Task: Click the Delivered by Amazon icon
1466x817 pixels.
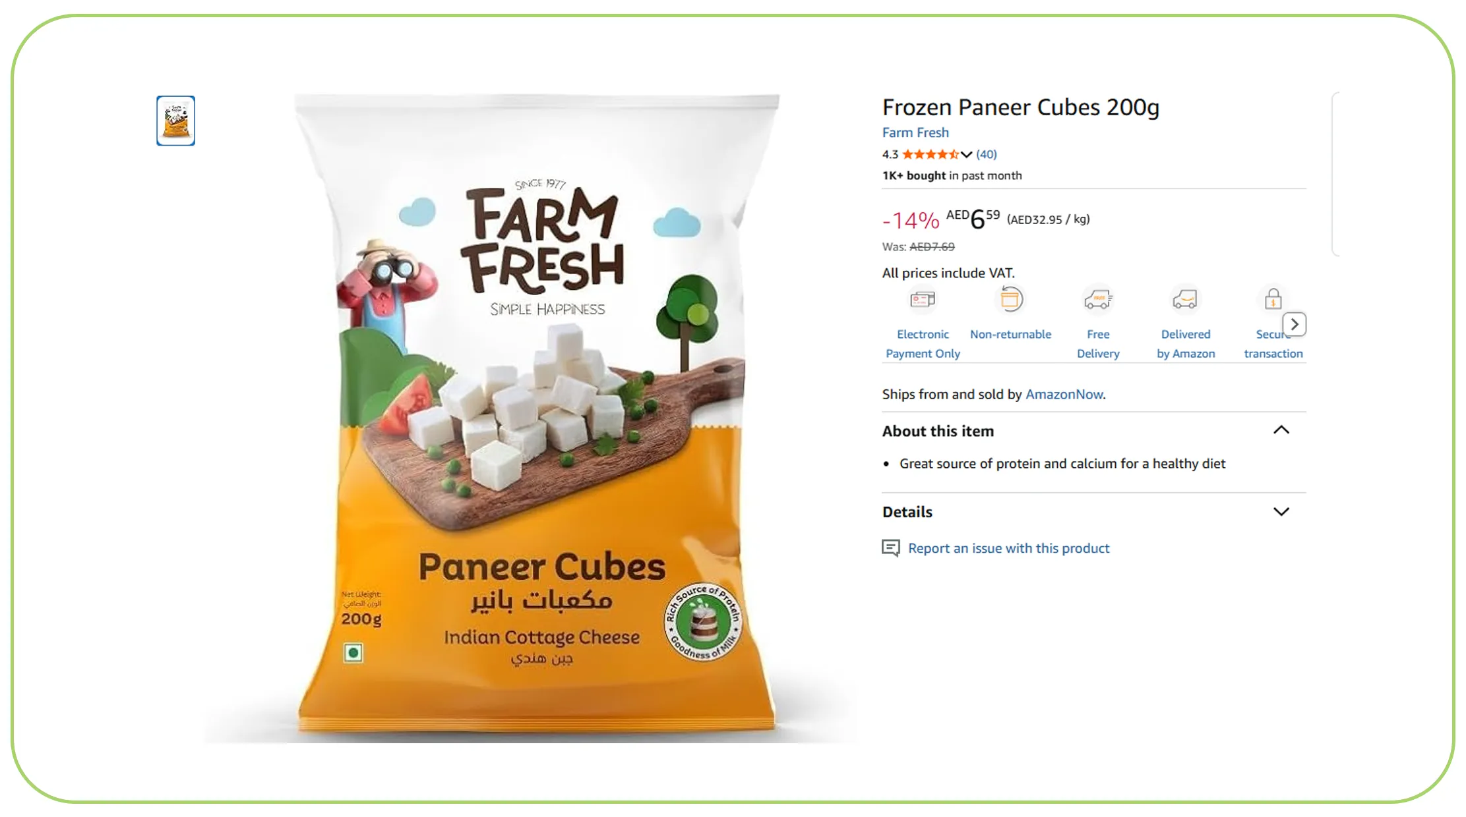Action: pyautogui.click(x=1185, y=300)
